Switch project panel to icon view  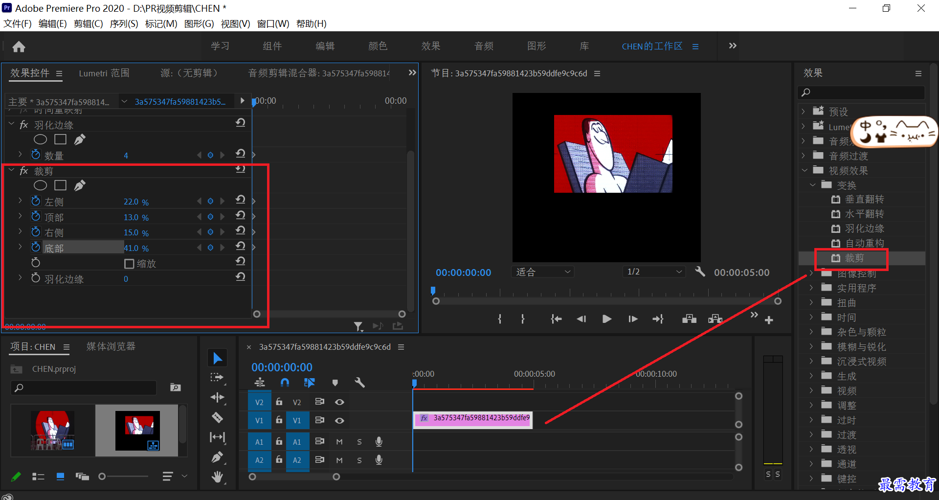60,477
